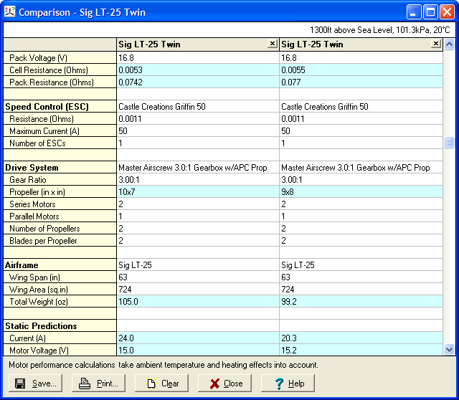The image size is (459, 400).
Task: Click scrollbar up arrow
Action: [x=449, y=44]
